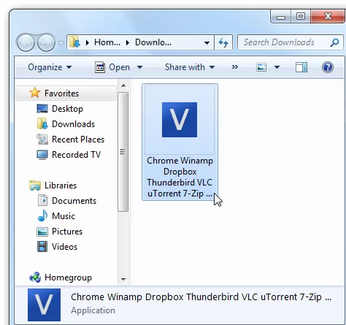Click the Back navigation arrow

click(x=26, y=42)
